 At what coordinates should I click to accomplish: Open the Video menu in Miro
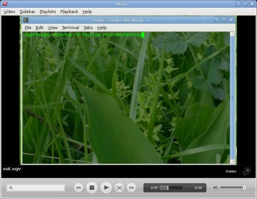(9, 12)
